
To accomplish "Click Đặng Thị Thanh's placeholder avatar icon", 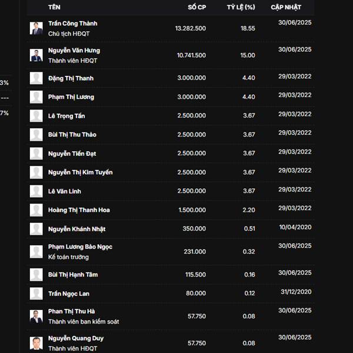I will point(36,78).
